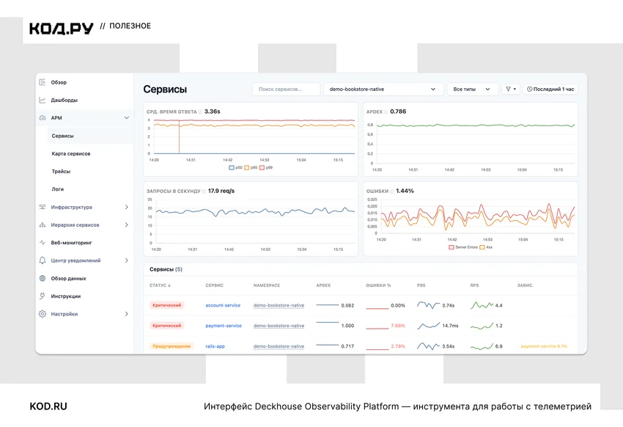Viewport: 623px width, 427px height.
Task: Click RPS sparkline for payment-service row
Action: pos(482,326)
